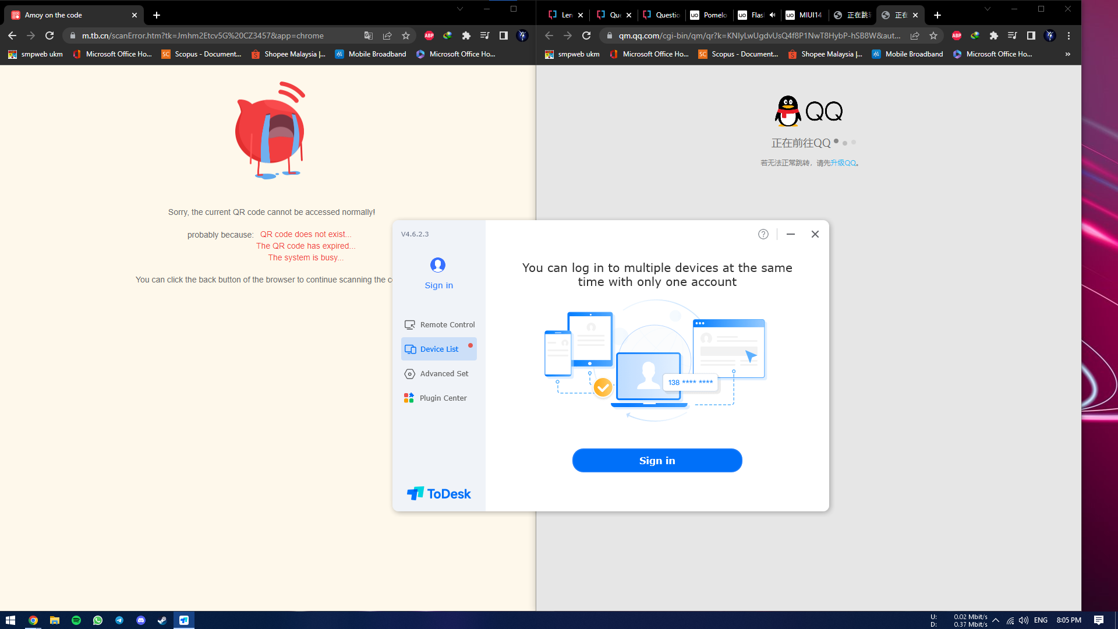Switch to Pomelo tab in right Chrome
The height and width of the screenshot is (629, 1118).
click(709, 15)
